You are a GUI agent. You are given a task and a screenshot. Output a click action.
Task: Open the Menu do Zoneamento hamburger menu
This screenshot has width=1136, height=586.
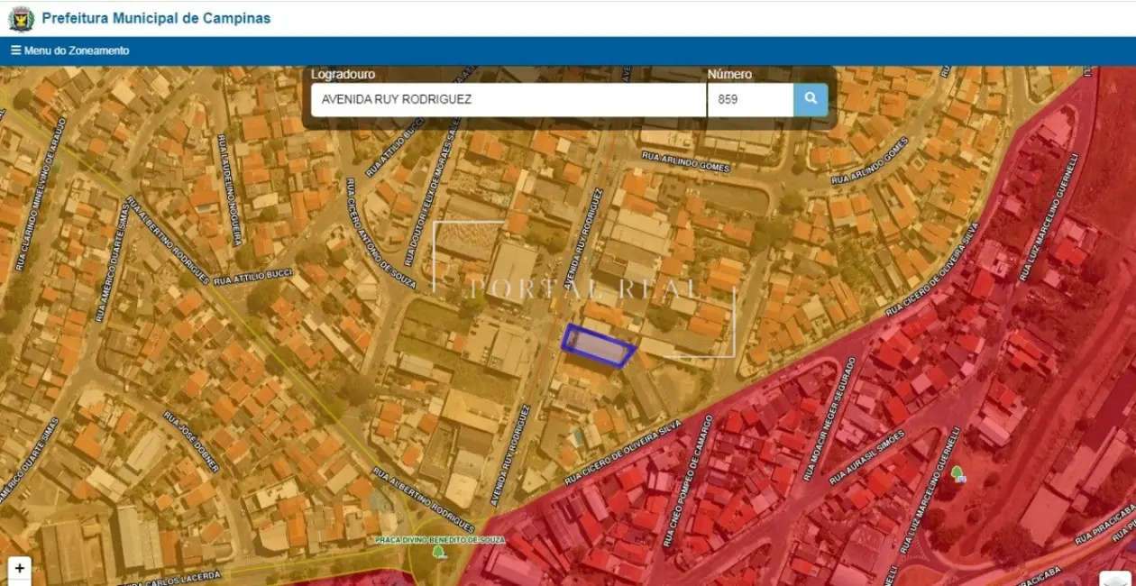(x=70, y=50)
